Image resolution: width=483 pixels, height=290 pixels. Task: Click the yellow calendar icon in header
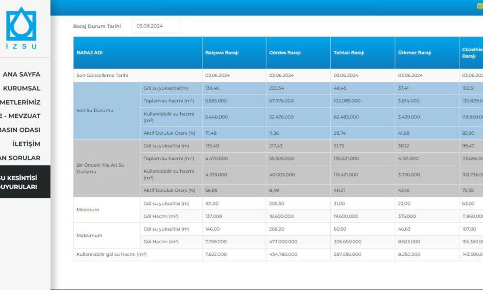pos(480,6)
